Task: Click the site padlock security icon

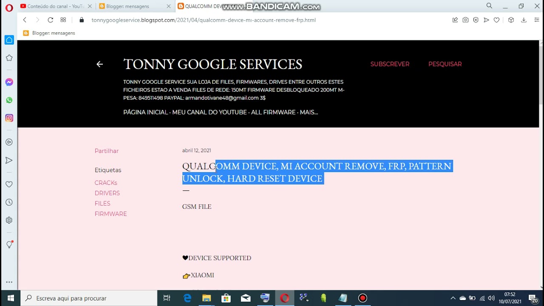Action: click(82, 20)
